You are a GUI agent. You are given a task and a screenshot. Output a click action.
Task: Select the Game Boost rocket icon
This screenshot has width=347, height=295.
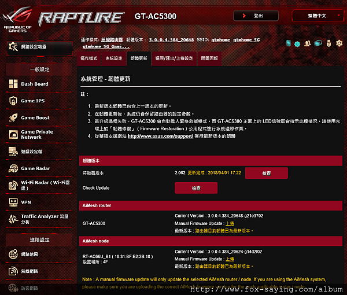13,117
